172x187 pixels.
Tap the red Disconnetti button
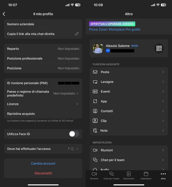43,173
